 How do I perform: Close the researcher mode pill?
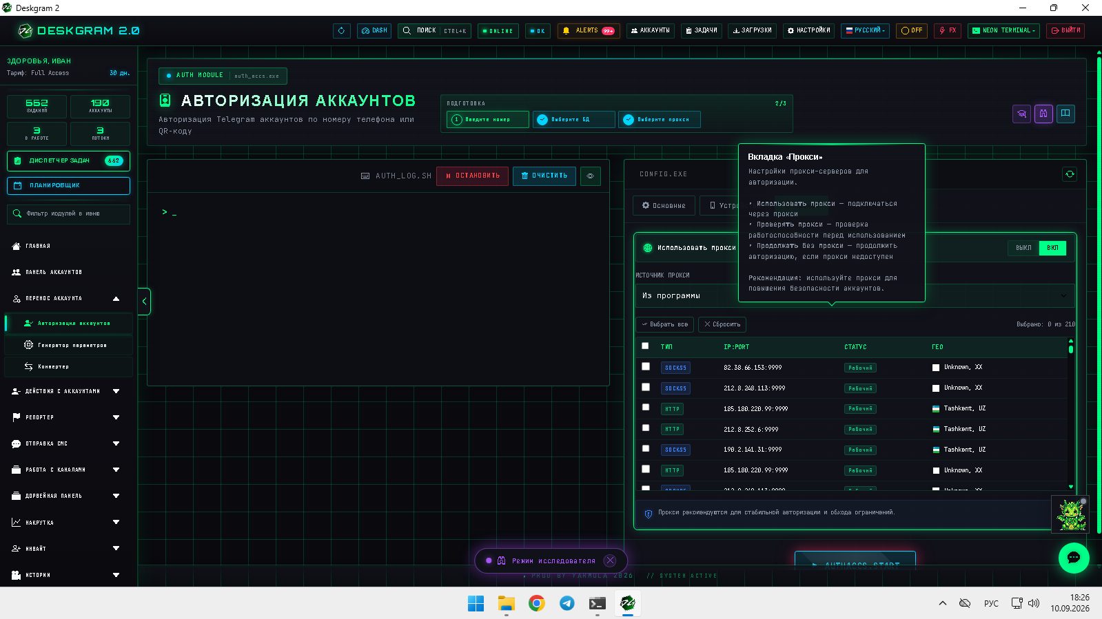[x=610, y=560]
